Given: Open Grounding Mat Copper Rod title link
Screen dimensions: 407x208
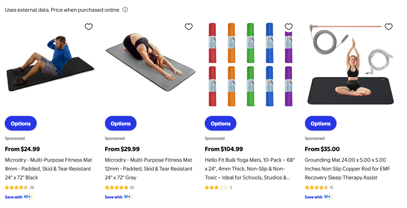Looking at the screenshot, I should tap(348, 169).
